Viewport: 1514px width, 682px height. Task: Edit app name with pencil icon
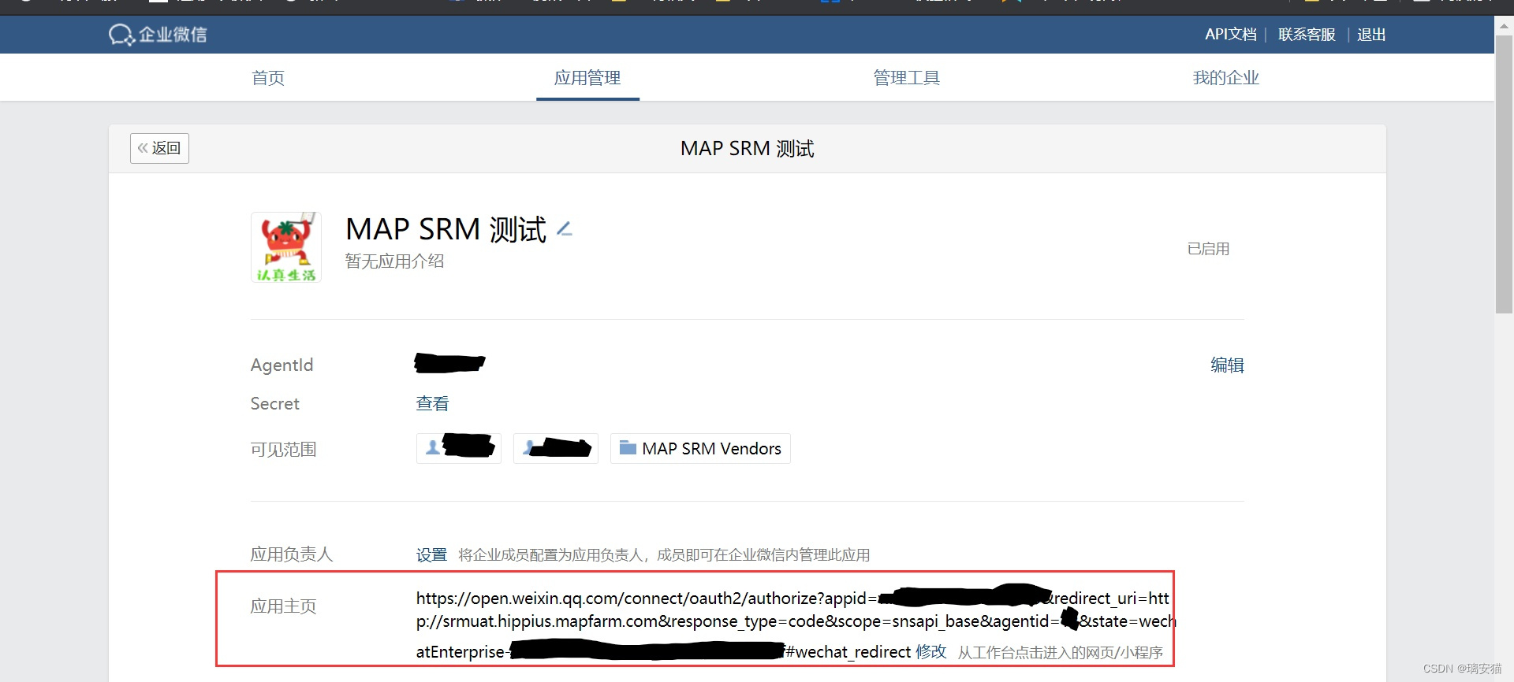565,229
